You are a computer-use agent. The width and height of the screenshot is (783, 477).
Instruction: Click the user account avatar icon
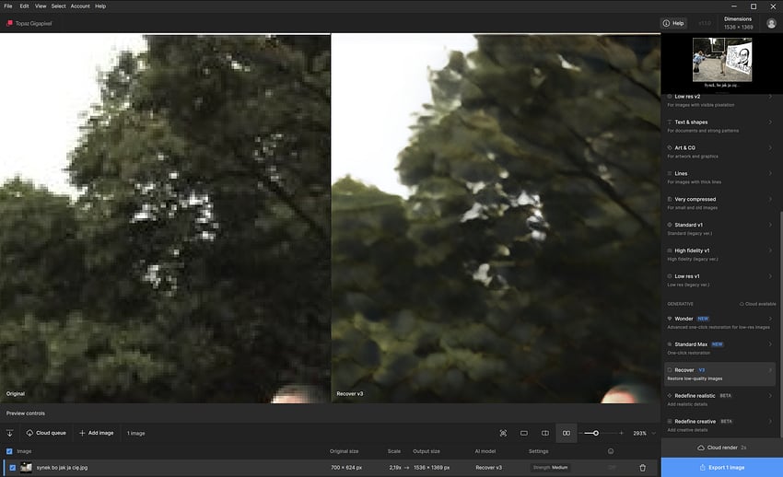771,23
